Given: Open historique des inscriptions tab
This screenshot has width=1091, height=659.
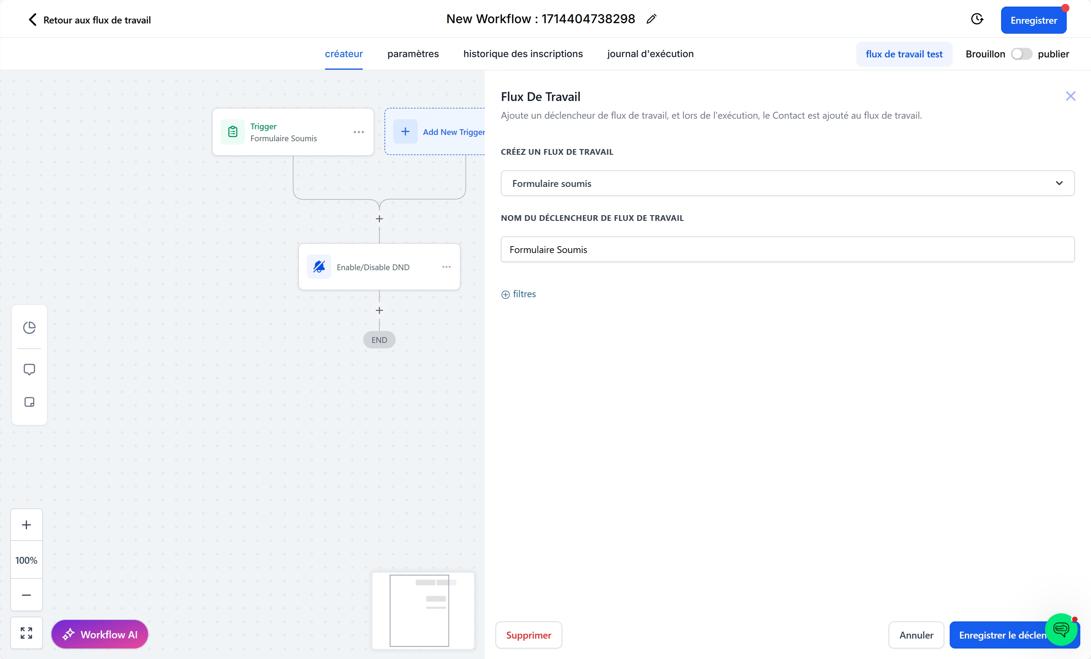Looking at the screenshot, I should click(x=523, y=54).
